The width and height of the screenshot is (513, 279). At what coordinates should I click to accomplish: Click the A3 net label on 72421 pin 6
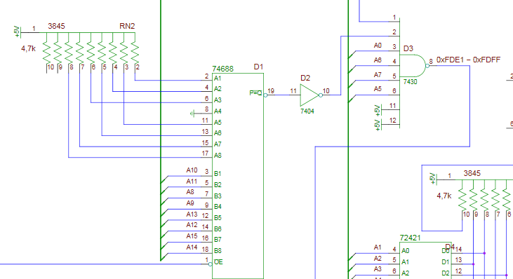(378, 269)
